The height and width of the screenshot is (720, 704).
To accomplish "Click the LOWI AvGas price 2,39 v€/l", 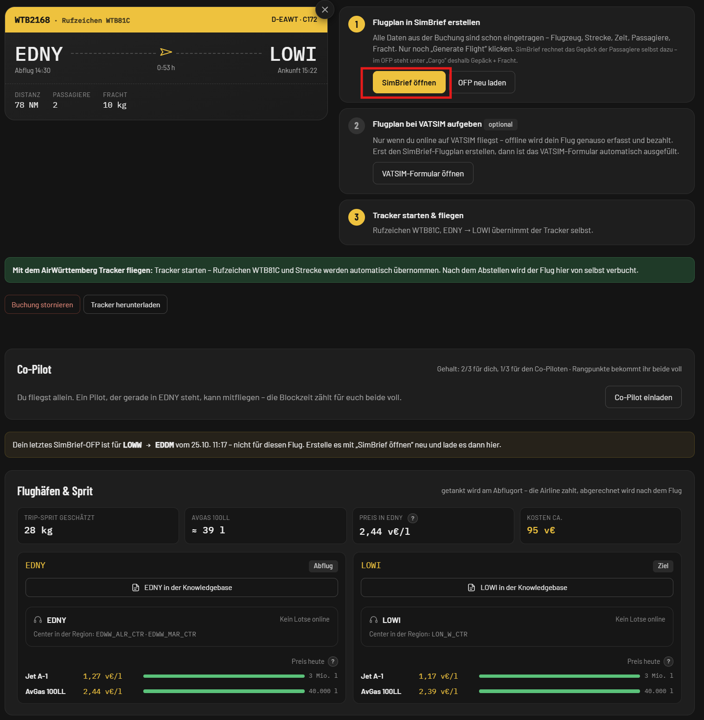I will tap(438, 692).
